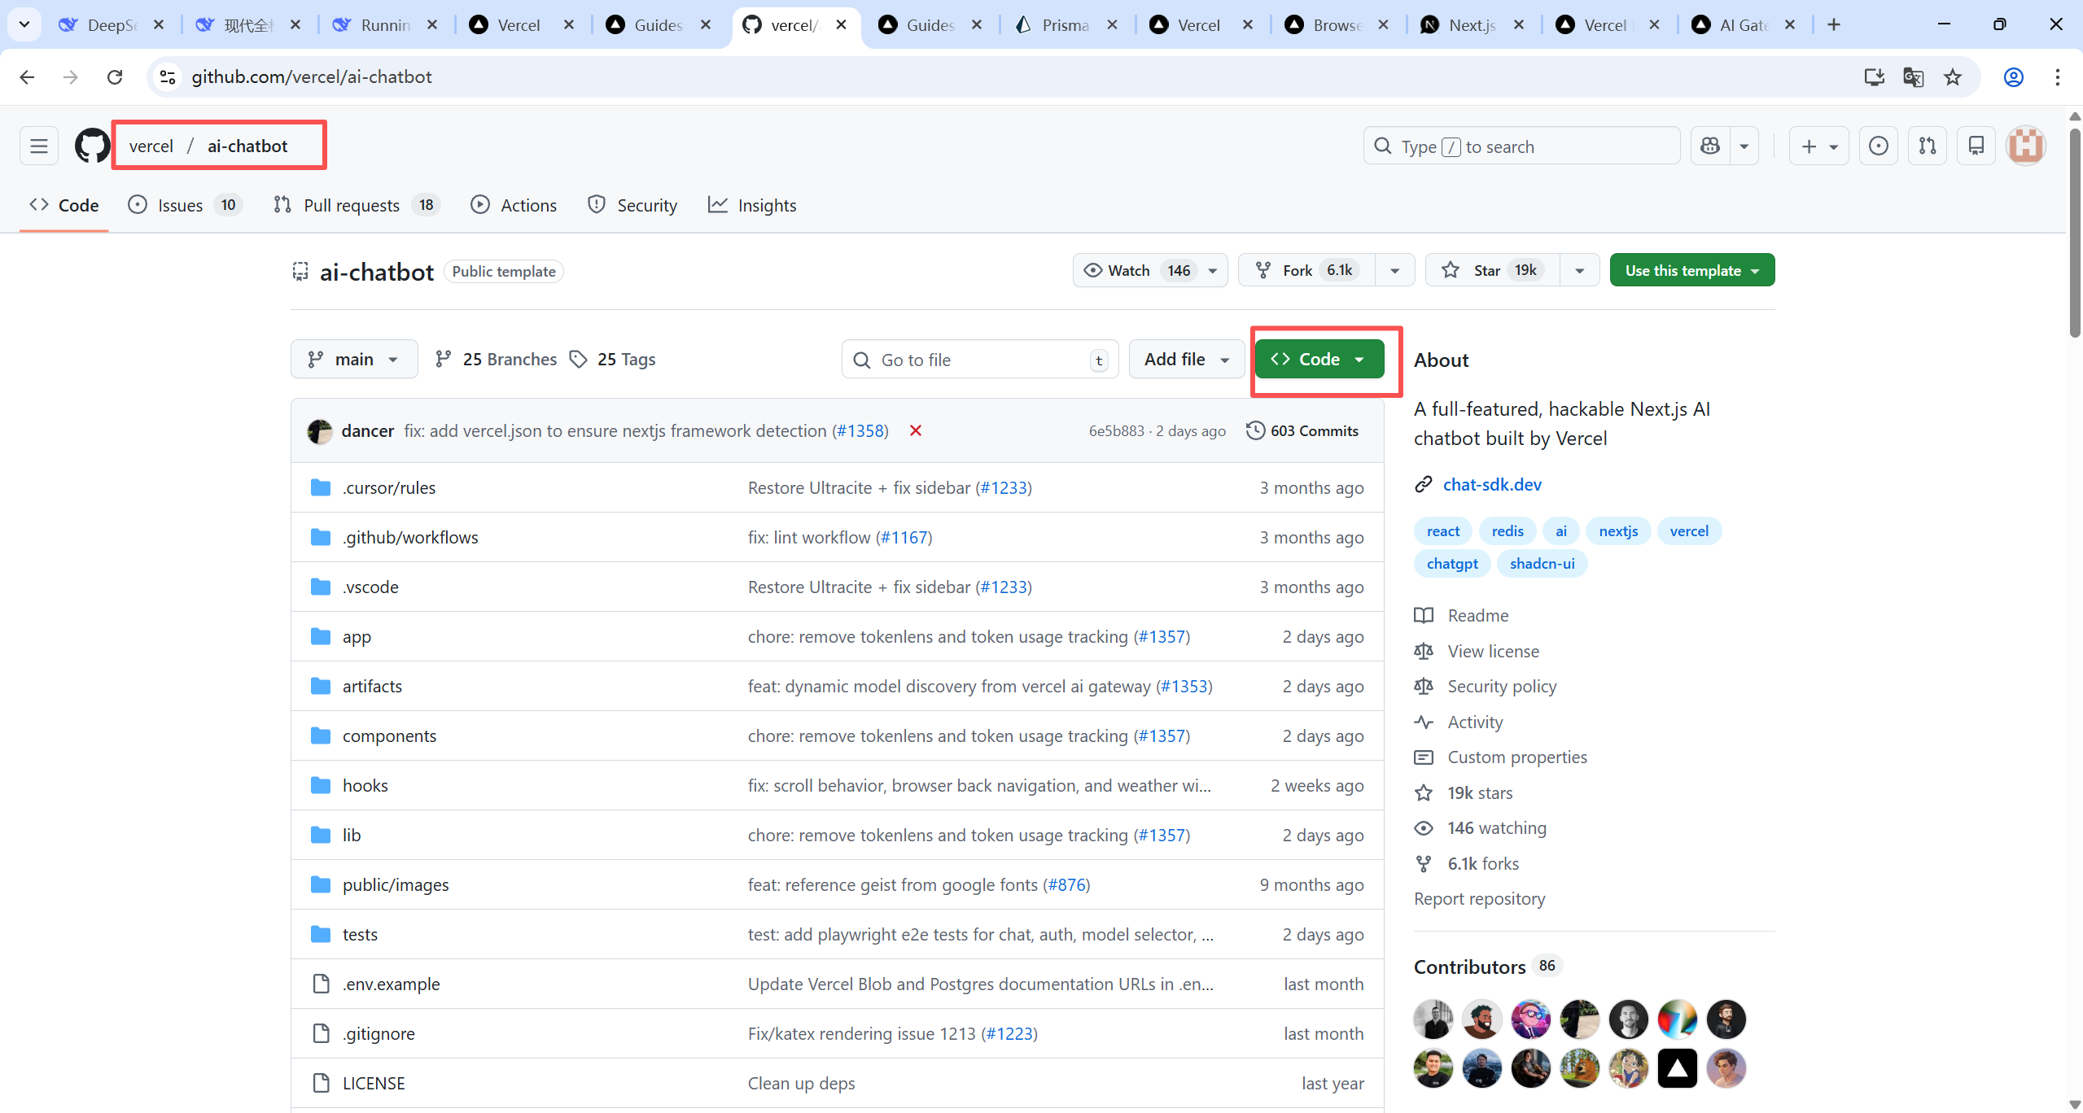Screen dimensions: 2083x1113
Task: Click the browser address bar URL
Action: (312, 77)
